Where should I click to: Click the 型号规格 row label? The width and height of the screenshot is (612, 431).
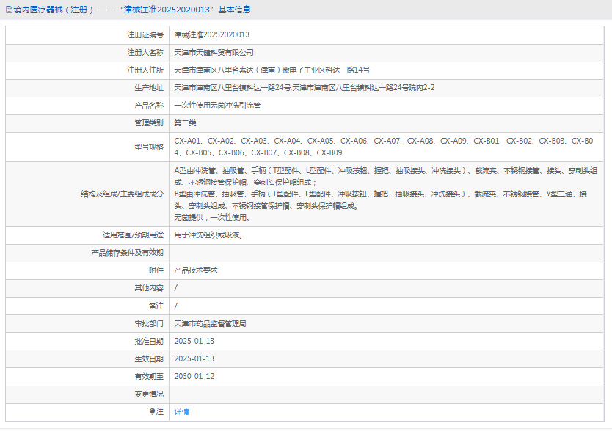[x=149, y=147]
